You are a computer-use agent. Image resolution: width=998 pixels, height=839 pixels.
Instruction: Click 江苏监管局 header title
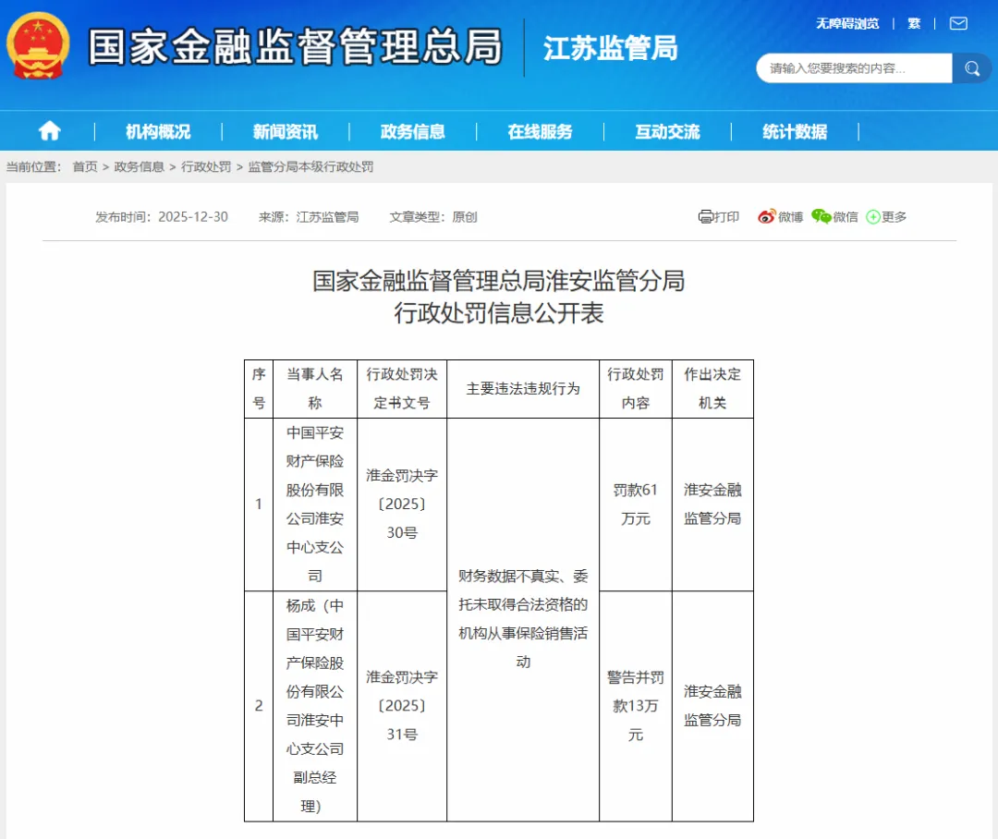[611, 48]
